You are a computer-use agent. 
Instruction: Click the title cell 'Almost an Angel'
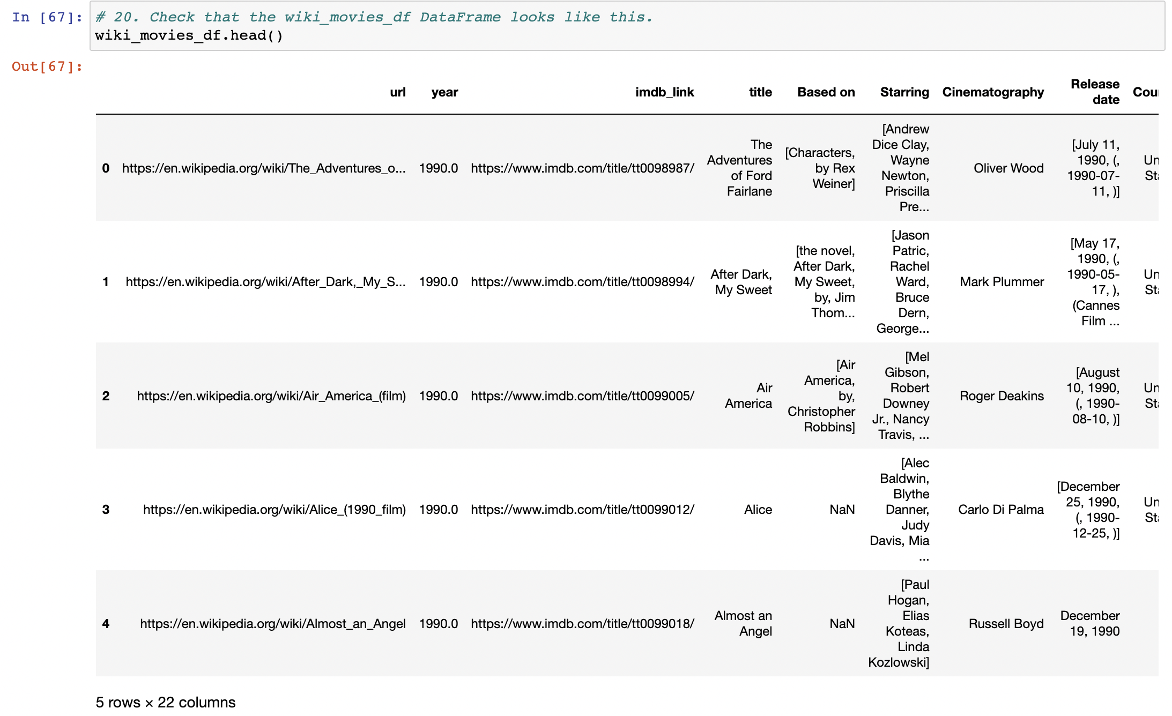pyautogui.click(x=743, y=624)
